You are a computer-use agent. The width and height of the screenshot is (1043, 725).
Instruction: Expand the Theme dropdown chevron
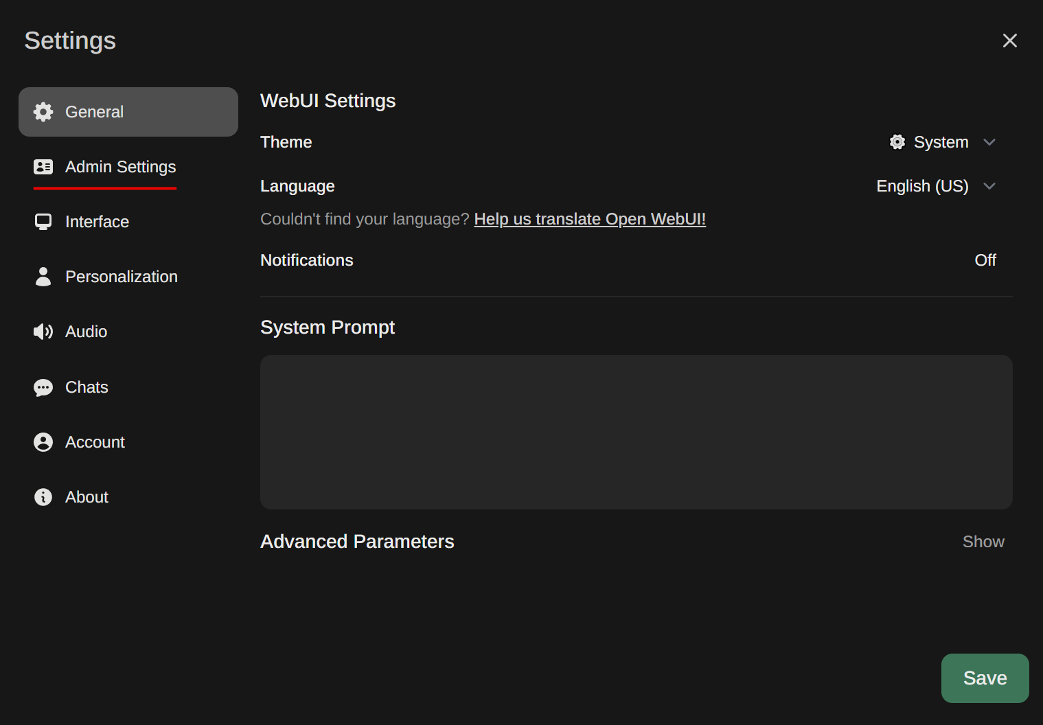pyautogui.click(x=989, y=142)
